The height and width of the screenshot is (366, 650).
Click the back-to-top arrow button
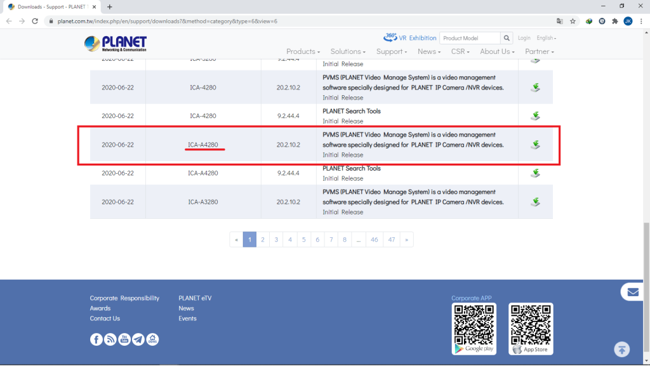pyautogui.click(x=622, y=350)
